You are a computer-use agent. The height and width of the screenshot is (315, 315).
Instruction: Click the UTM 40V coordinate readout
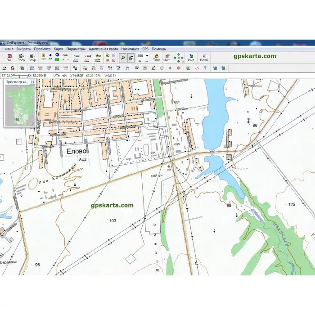60,76
